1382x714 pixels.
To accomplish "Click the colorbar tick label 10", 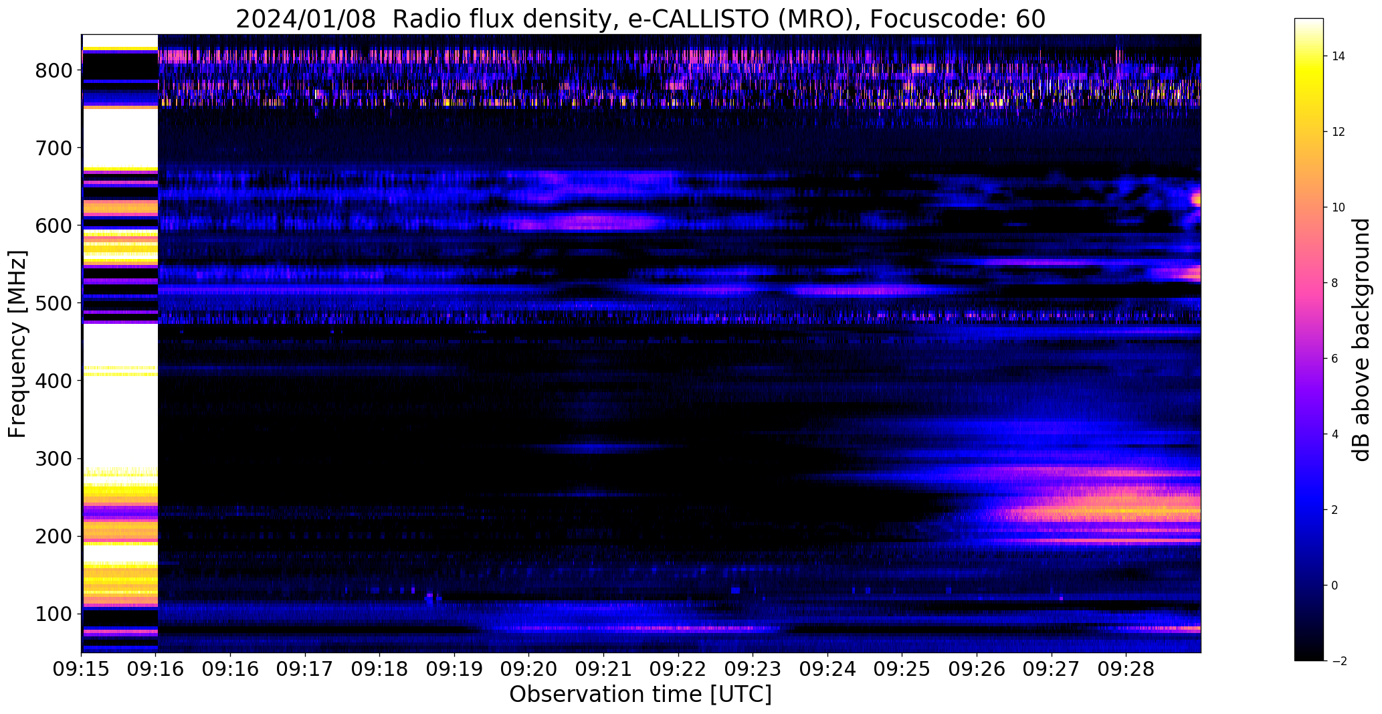I will (1339, 207).
